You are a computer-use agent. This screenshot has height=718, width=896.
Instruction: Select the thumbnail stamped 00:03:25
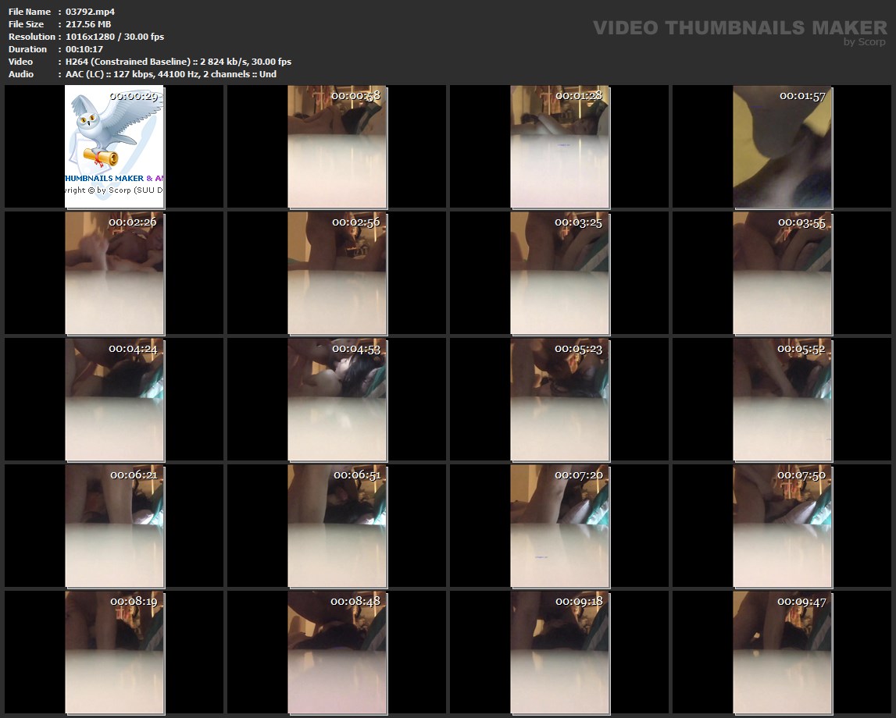(x=560, y=273)
